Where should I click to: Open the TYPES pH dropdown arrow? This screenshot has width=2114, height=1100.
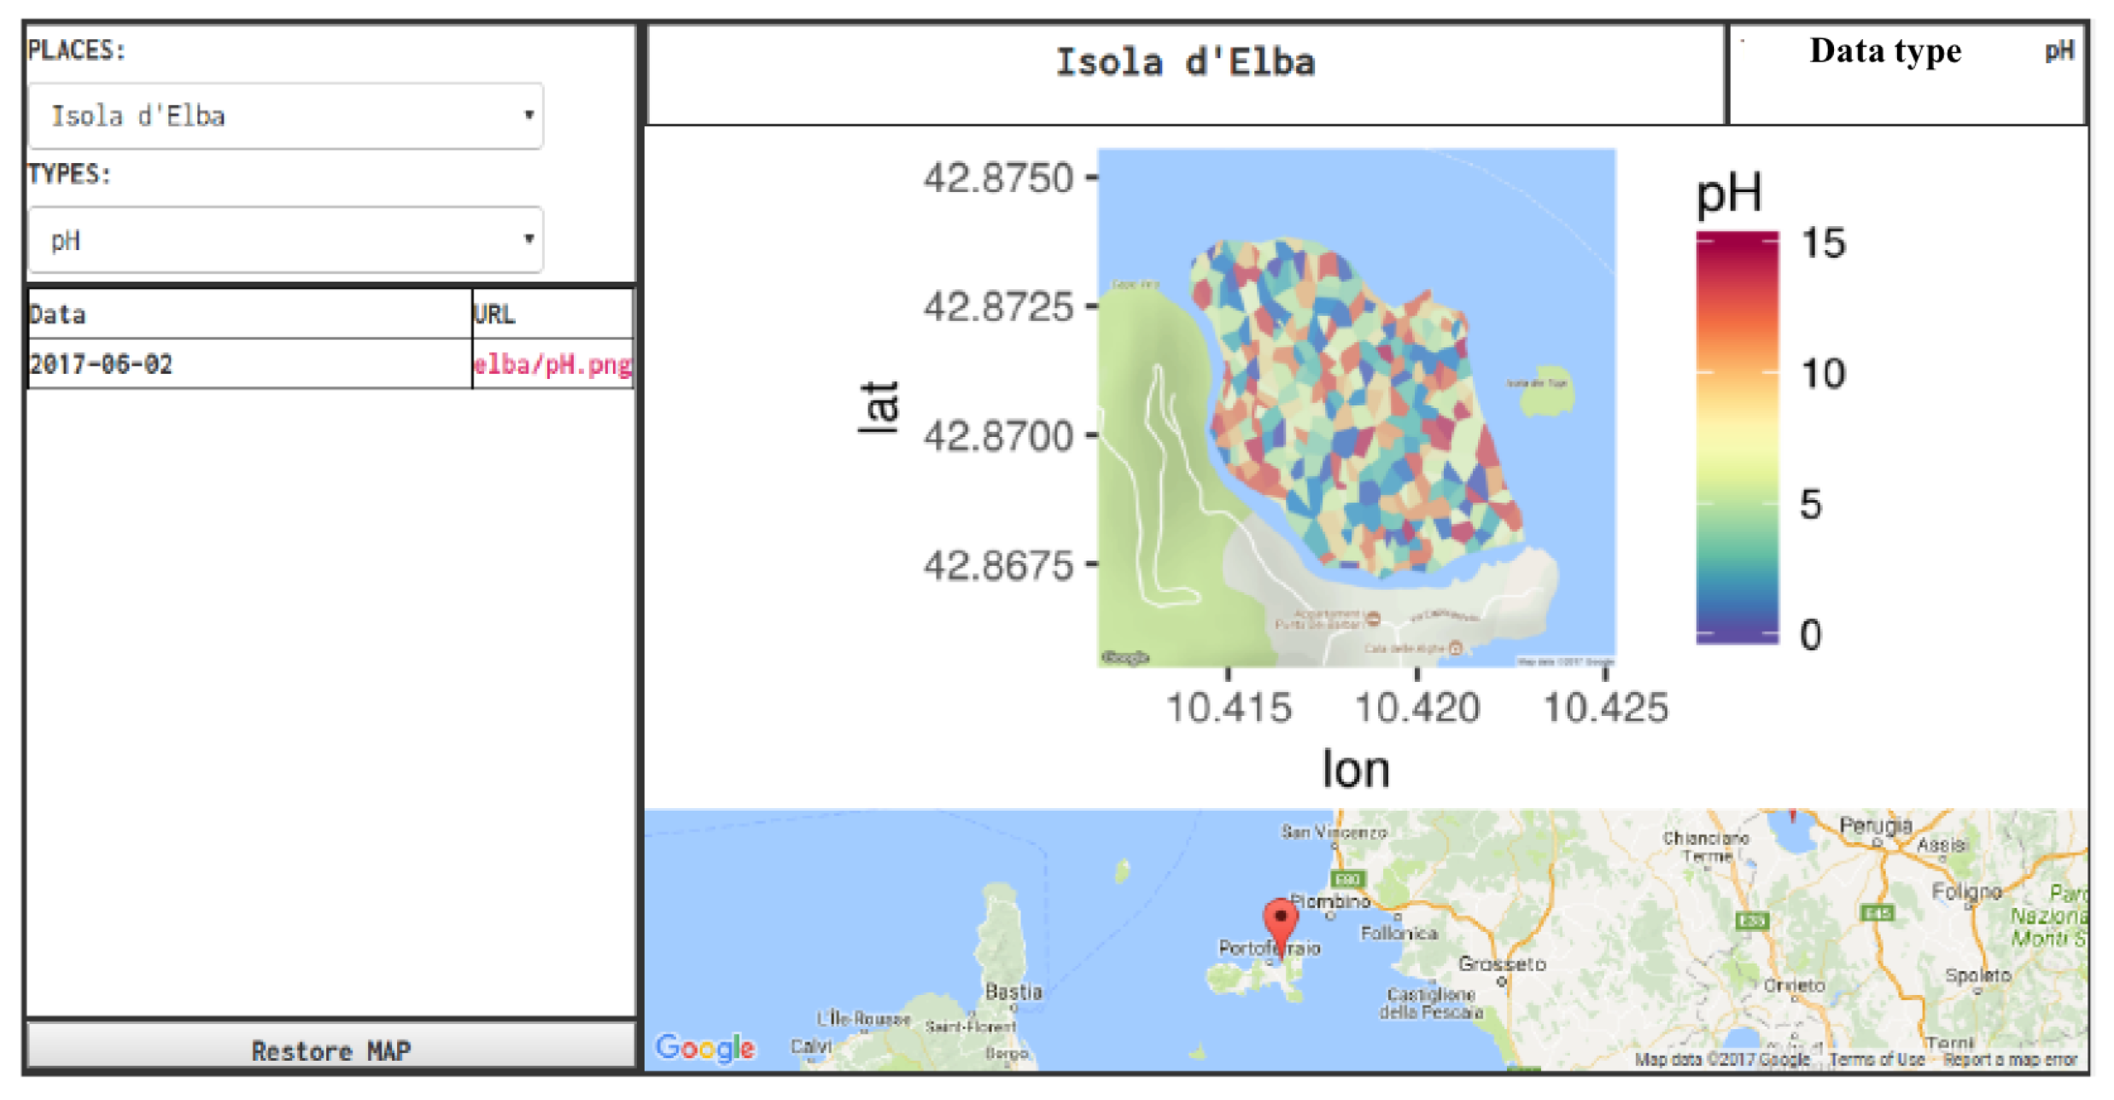(528, 239)
